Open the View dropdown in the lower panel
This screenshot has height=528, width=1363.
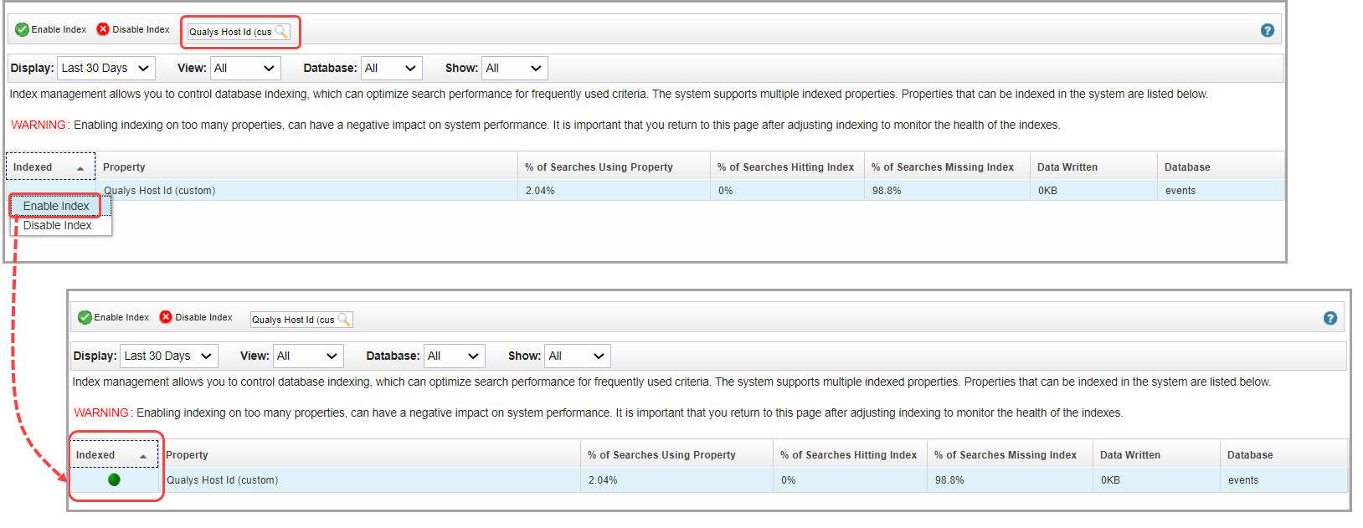pyautogui.click(x=307, y=356)
